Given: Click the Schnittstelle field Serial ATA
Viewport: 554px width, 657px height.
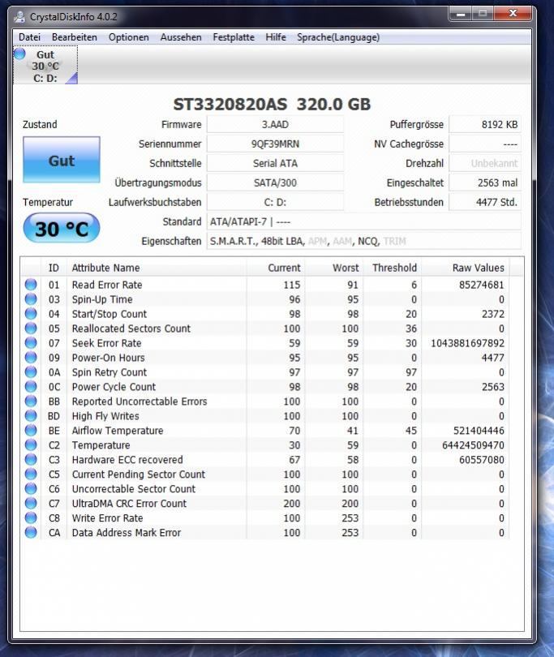Looking at the screenshot, I should coord(275,163).
